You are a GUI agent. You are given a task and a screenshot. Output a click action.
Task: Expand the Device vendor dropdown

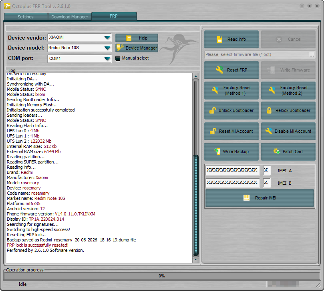[107, 38]
